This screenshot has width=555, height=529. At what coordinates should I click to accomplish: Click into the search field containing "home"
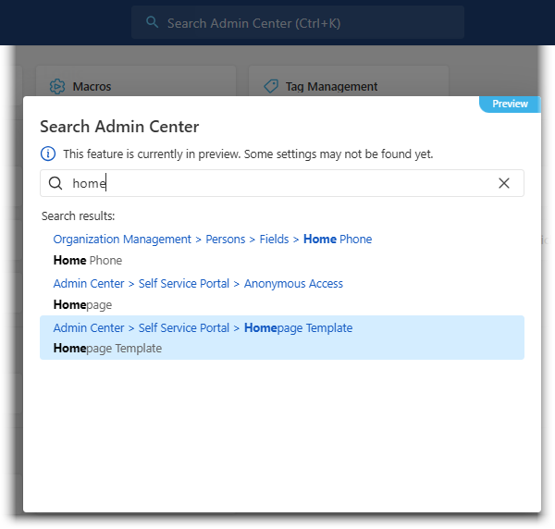pyautogui.click(x=277, y=183)
